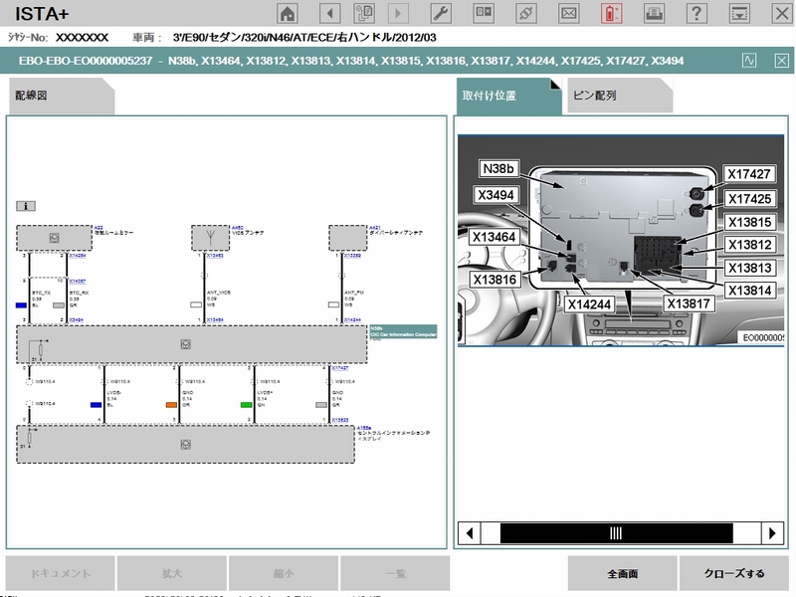This screenshot has height=597, width=796.
Task: Click the X17427 label in the location image
Action: (x=749, y=174)
